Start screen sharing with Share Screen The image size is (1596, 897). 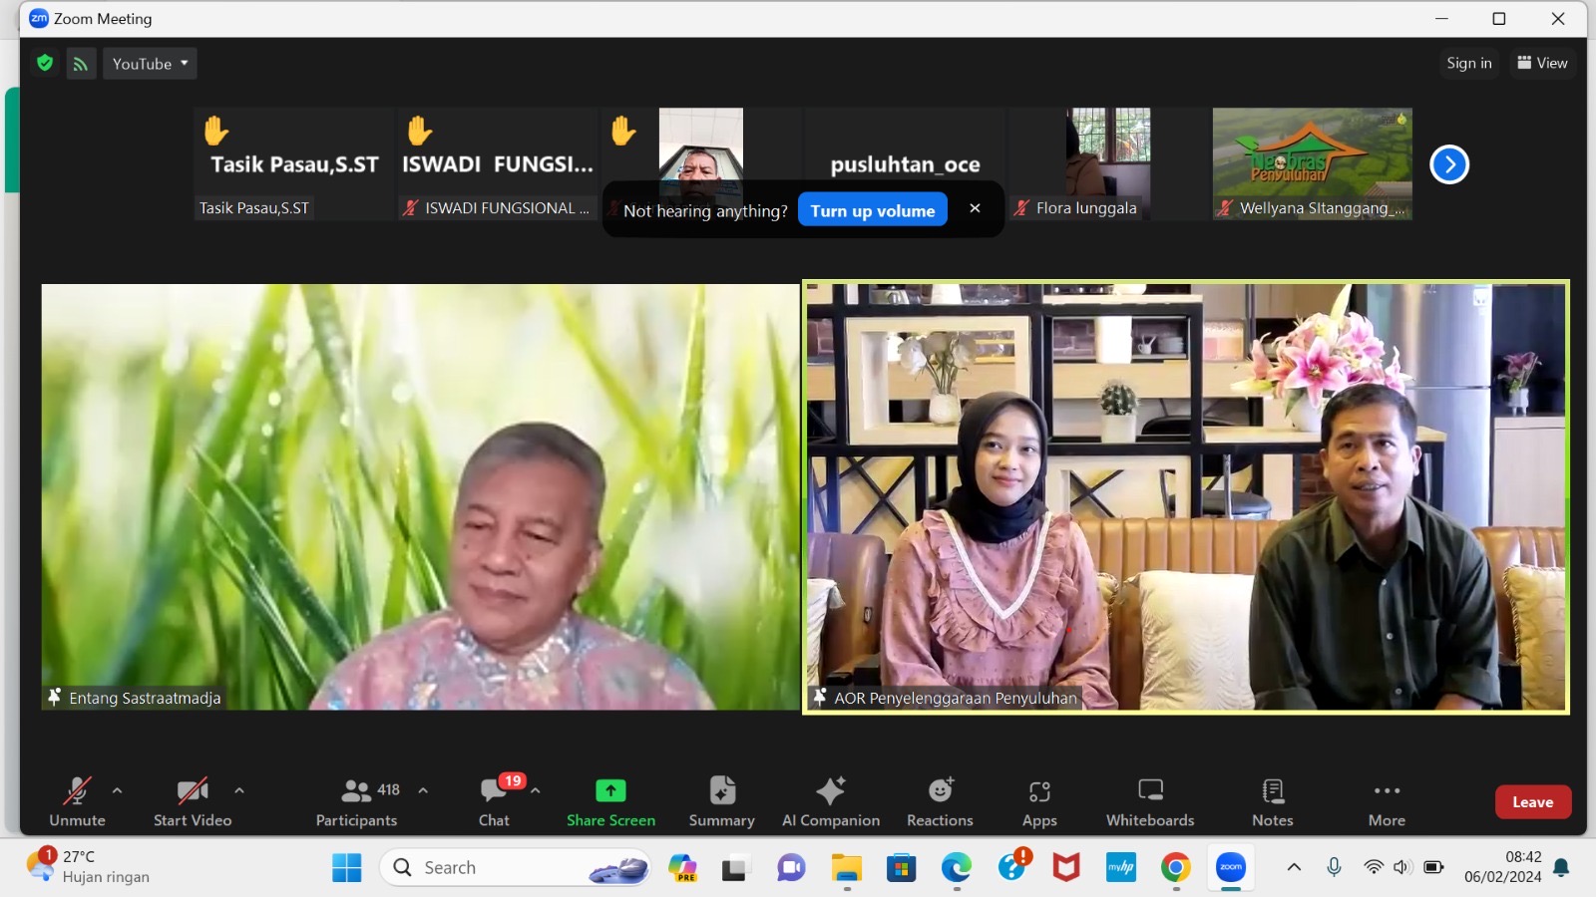(x=609, y=800)
